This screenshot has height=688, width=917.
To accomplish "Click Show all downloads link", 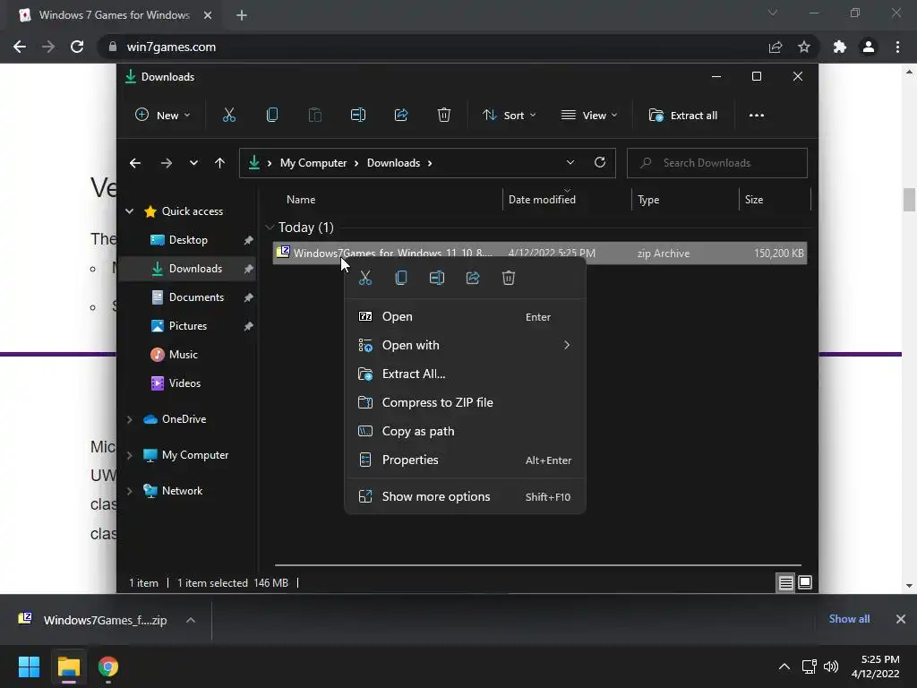I will (849, 619).
